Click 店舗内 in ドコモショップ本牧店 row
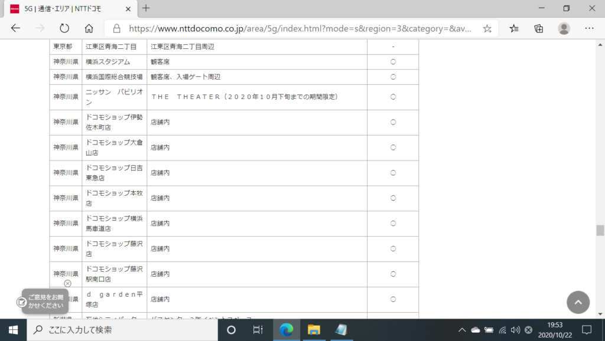The height and width of the screenshot is (341, 605). (x=160, y=198)
